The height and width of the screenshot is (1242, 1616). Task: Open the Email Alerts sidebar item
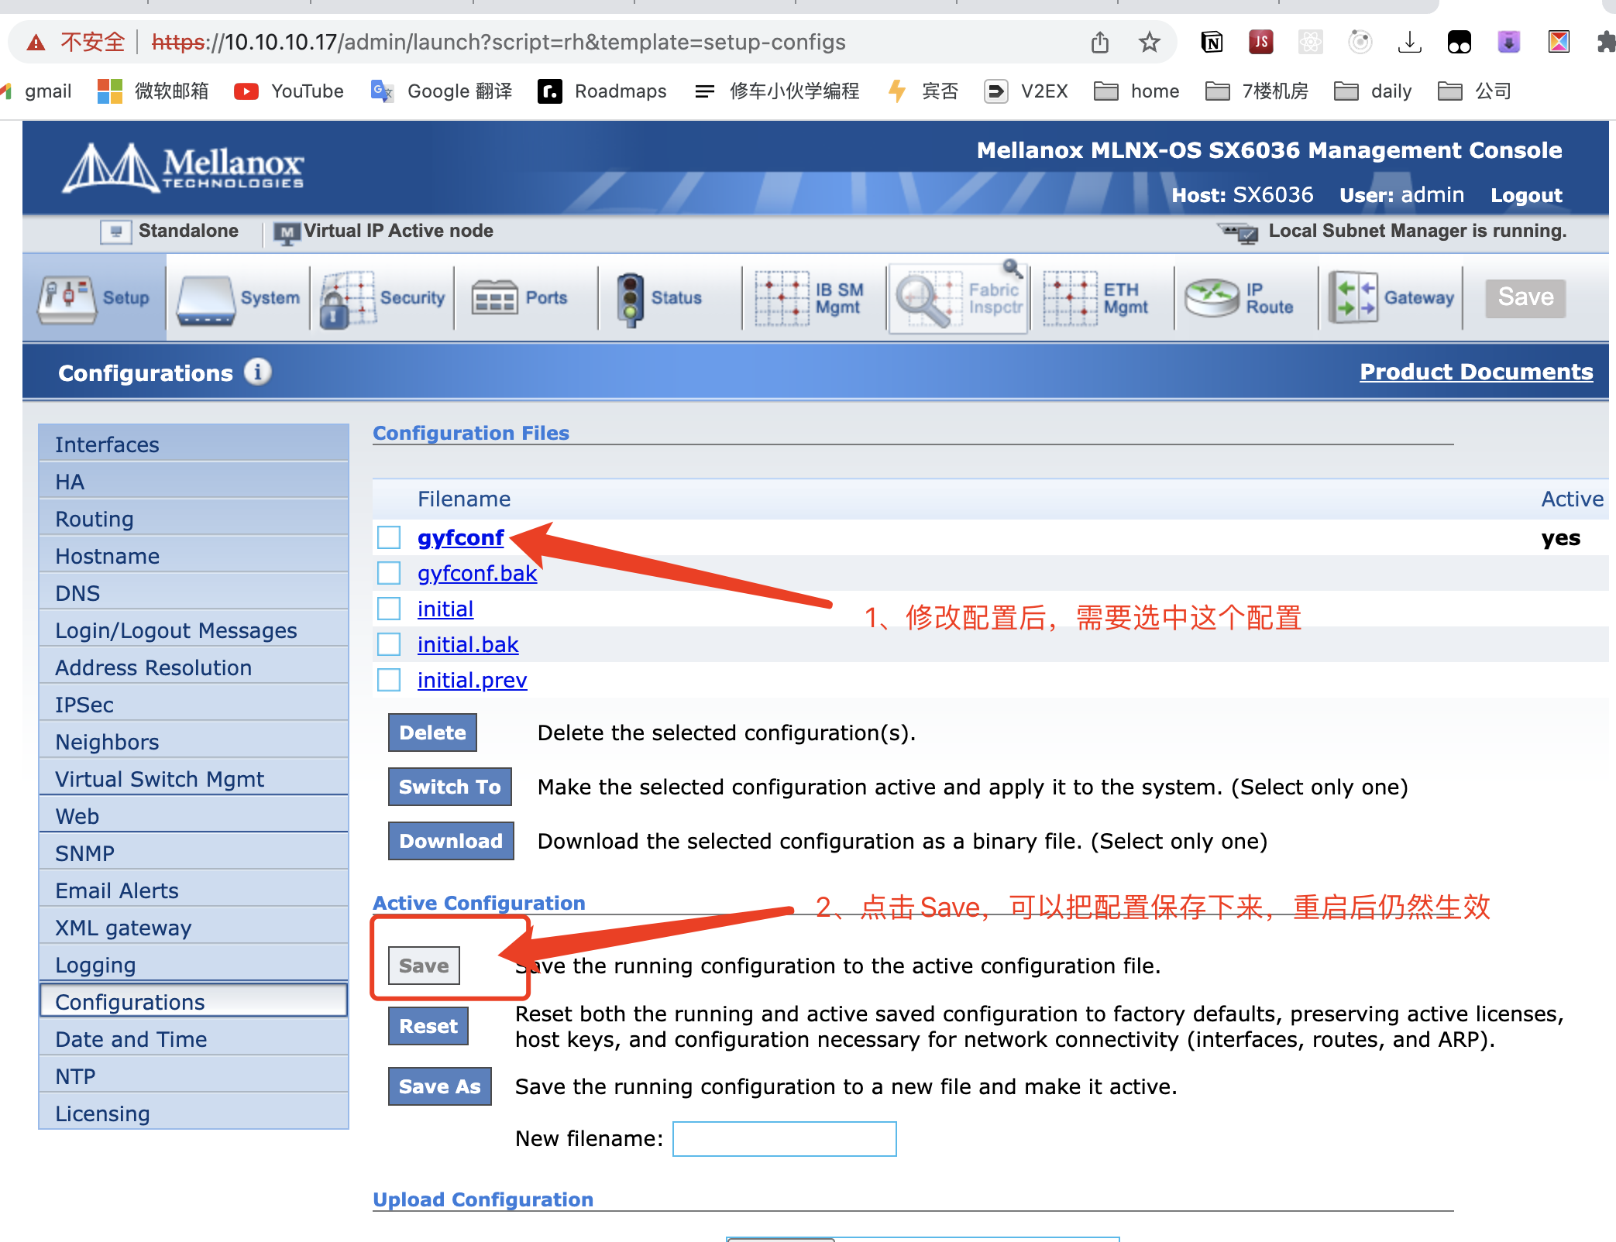point(194,890)
